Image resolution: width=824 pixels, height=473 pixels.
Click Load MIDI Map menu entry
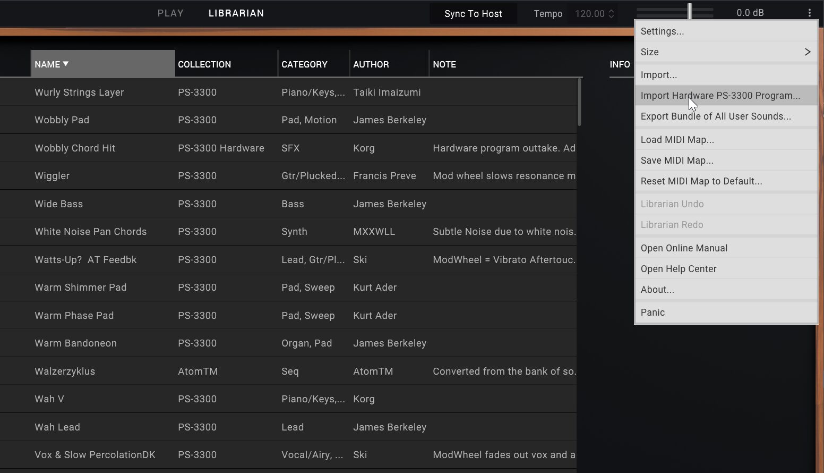(725, 140)
